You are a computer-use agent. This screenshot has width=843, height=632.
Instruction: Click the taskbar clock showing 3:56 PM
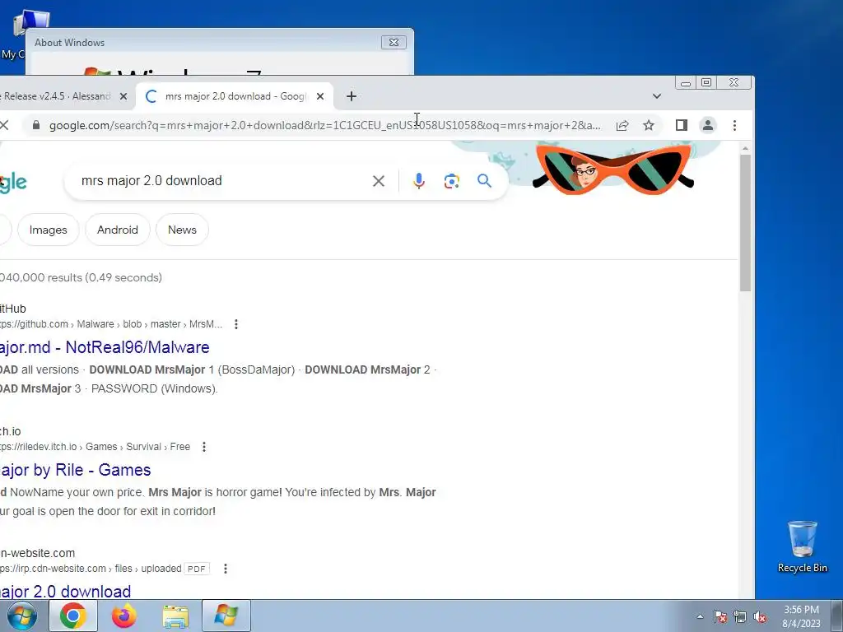(801, 616)
